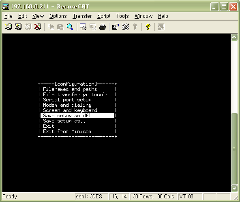This screenshot has height=202, width=240.
Task: Open the View menu
Action: (x=38, y=16)
